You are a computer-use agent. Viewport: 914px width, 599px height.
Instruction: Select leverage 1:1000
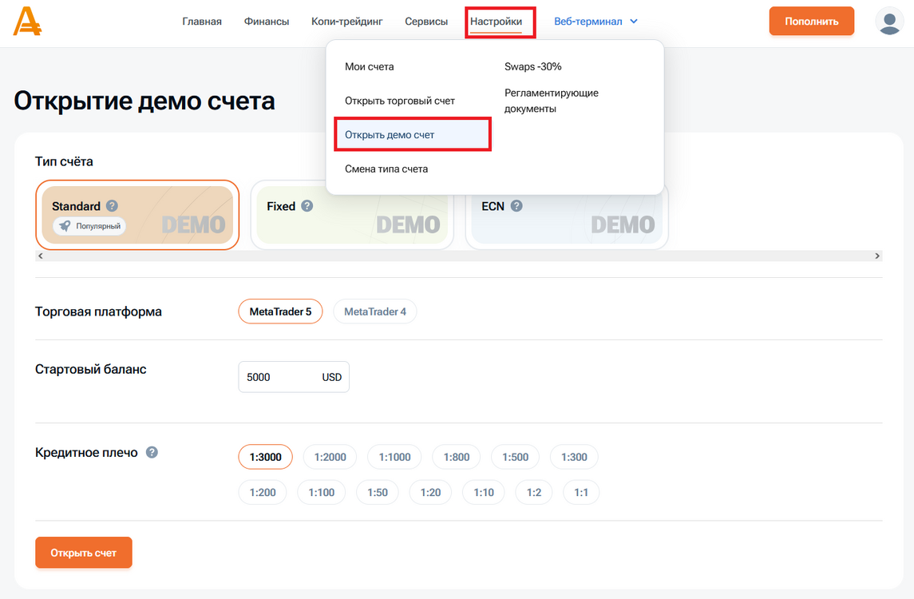tap(394, 458)
